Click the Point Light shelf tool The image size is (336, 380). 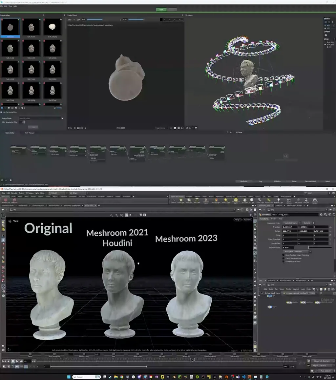181,200
